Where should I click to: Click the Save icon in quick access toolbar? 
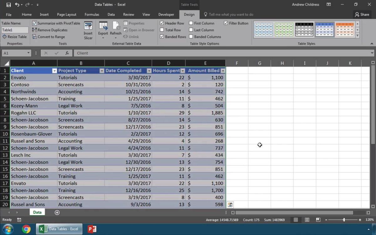pos(8,5)
